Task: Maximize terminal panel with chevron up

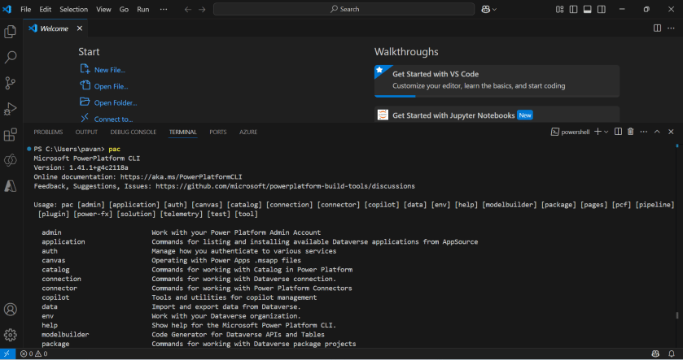Action: (657, 132)
